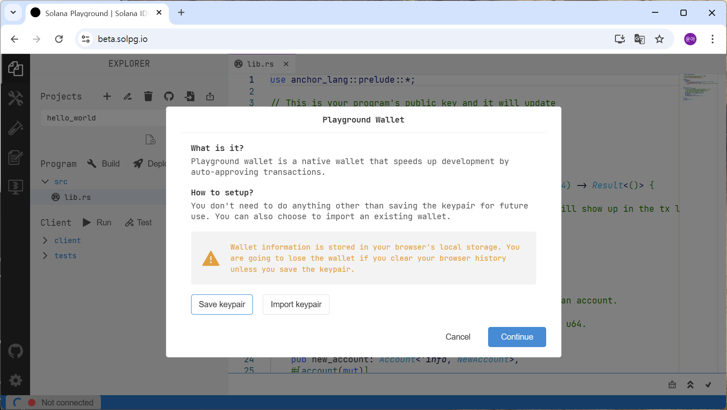Screen dimensions: 727x410
Task: Open the Programs sidebar icon
Action: tap(15, 187)
